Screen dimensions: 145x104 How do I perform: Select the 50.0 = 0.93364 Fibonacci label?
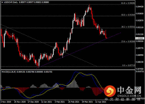[128, 15]
